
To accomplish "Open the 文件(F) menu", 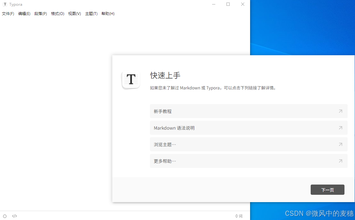I will pos(8,14).
